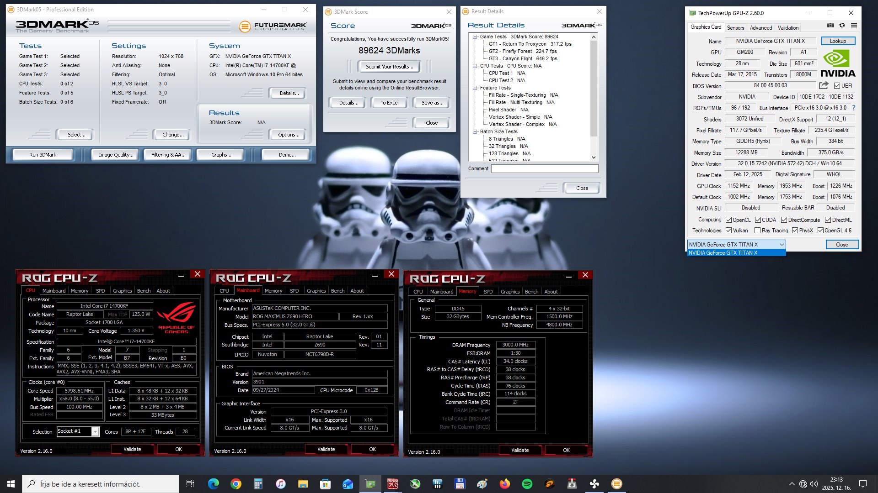Click Submit Your Results button
Screen dimensions: 878x493
[389, 67]
